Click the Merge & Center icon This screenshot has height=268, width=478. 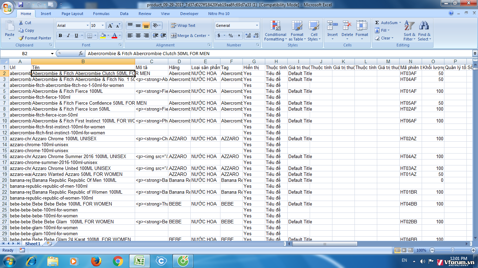[174, 36]
